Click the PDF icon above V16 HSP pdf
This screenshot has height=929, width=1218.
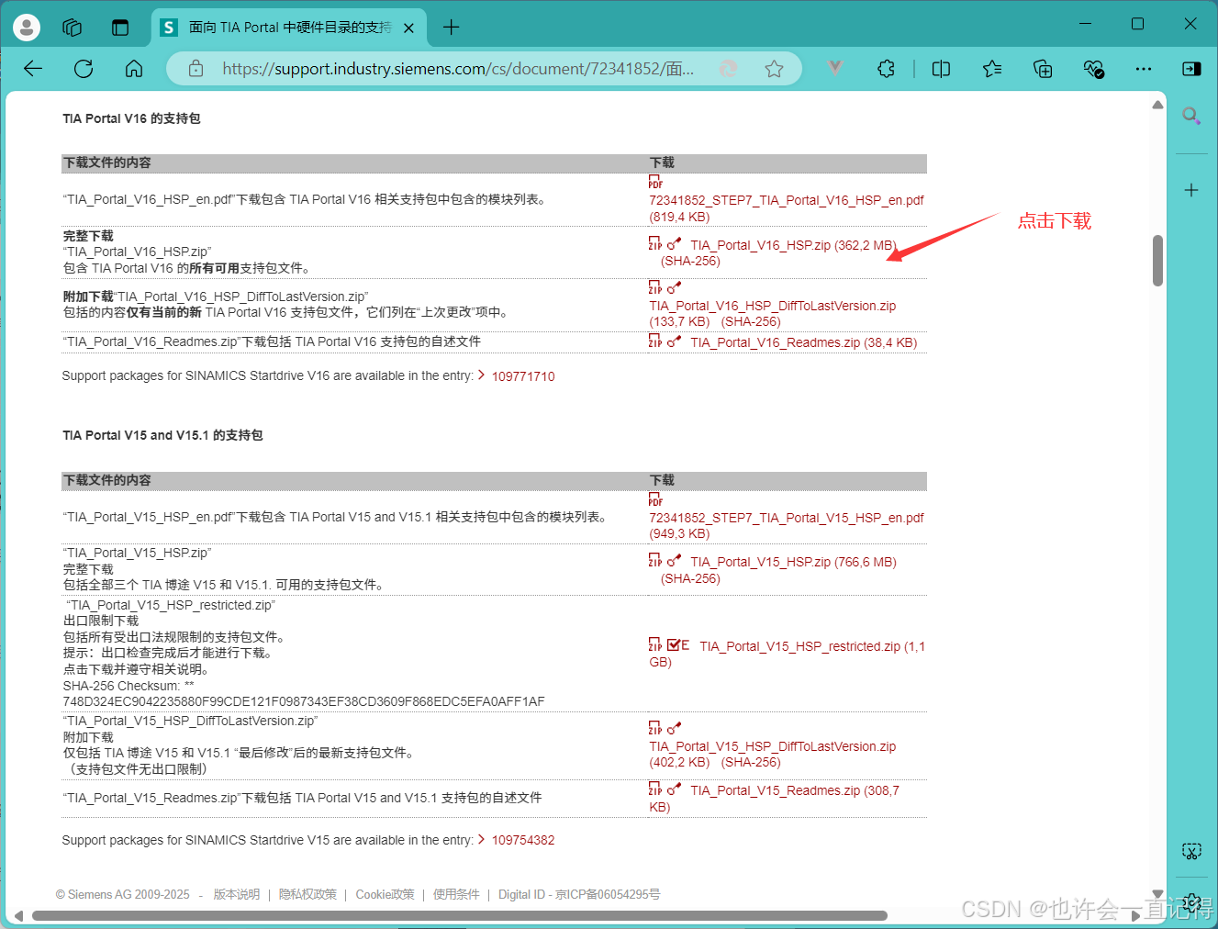655,182
